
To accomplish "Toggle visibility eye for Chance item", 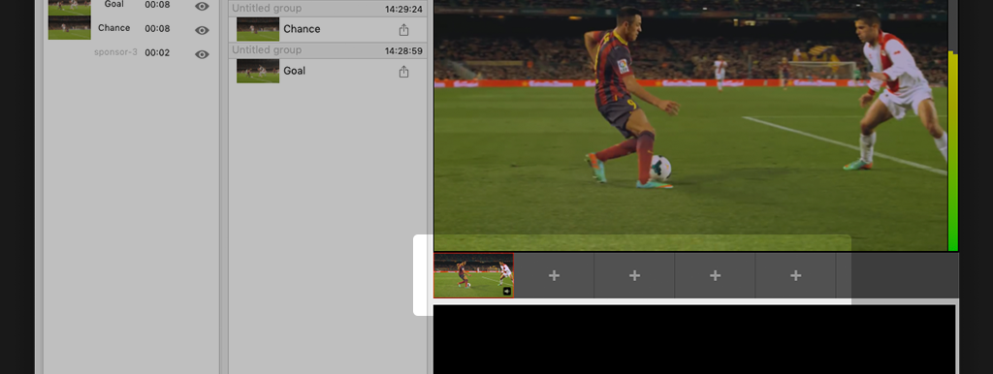I will point(202,30).
